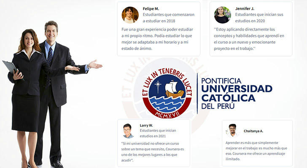Click the clipboard held by the woman
The height and width of the screenshot is (168, 307).
[10, 68]
